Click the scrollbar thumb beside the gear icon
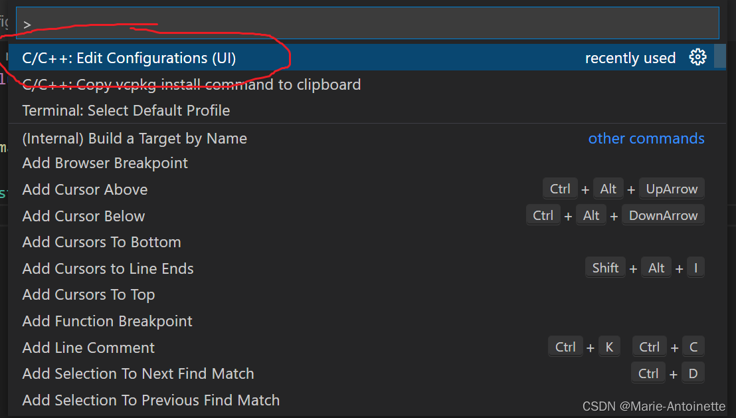736x418 pixels. coord(721,58)
